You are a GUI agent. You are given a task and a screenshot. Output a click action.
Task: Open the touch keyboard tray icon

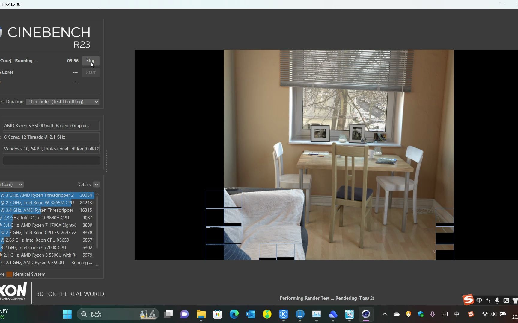coord(445,314)
